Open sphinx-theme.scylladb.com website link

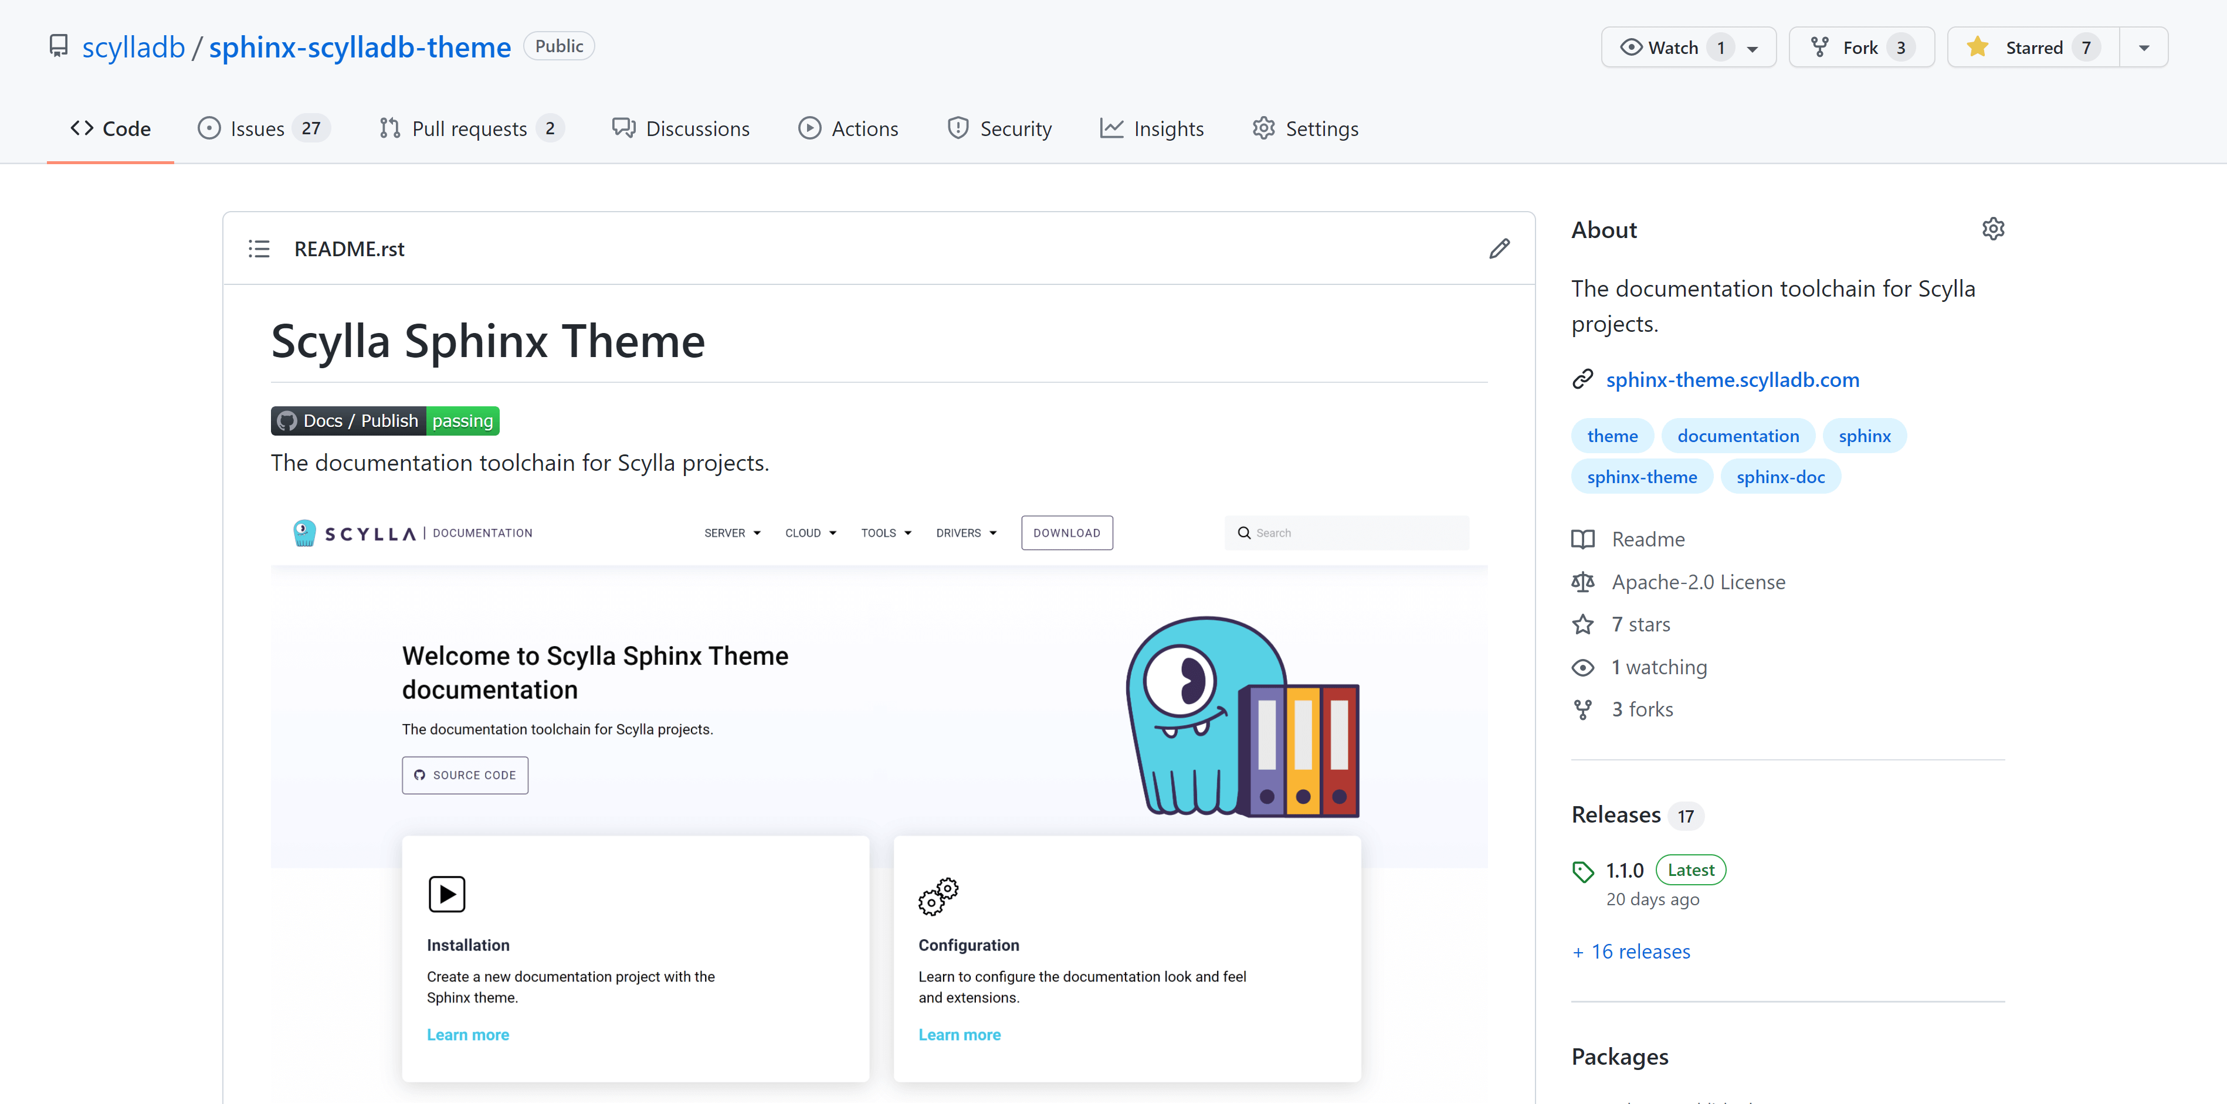point(1733,379)
